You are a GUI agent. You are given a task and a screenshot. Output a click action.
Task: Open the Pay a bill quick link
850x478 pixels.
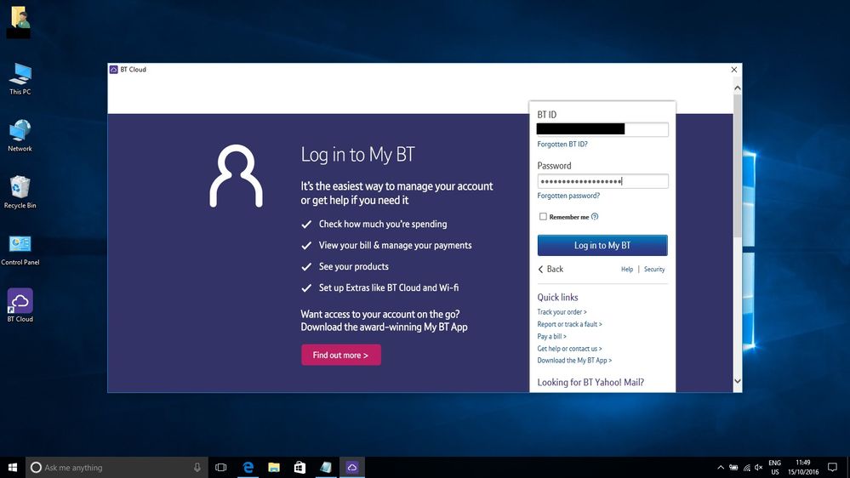551,337
